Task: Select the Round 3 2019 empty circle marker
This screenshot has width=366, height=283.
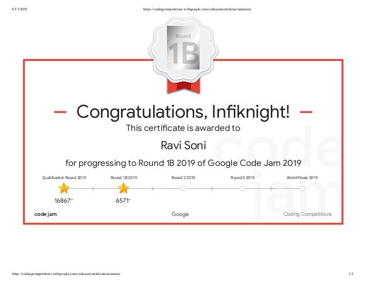Action: (243, 188)
